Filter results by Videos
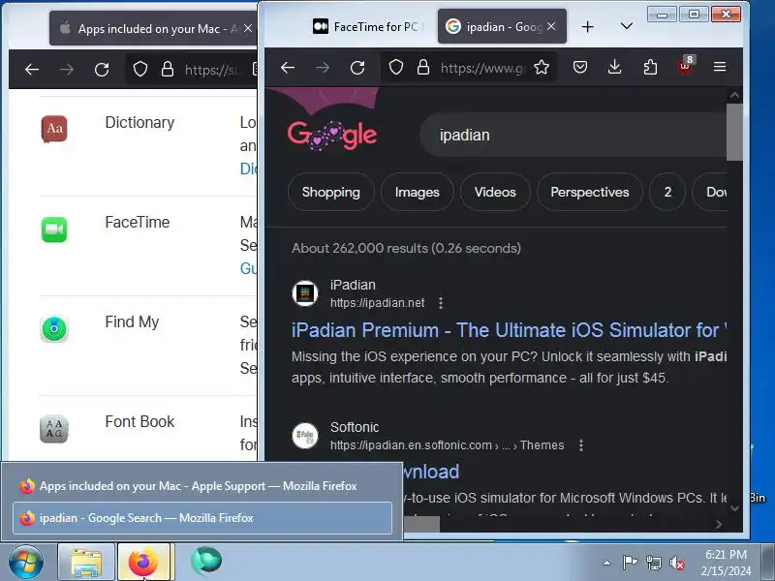This screenshot has width=775, height=581. click(x=495, y=192)
